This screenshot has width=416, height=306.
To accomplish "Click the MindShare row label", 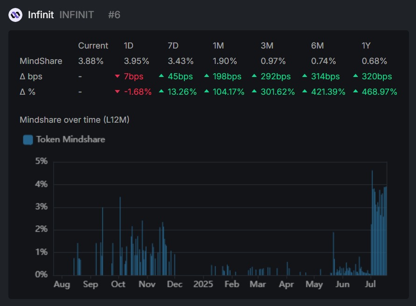I will tap(41, 61).
